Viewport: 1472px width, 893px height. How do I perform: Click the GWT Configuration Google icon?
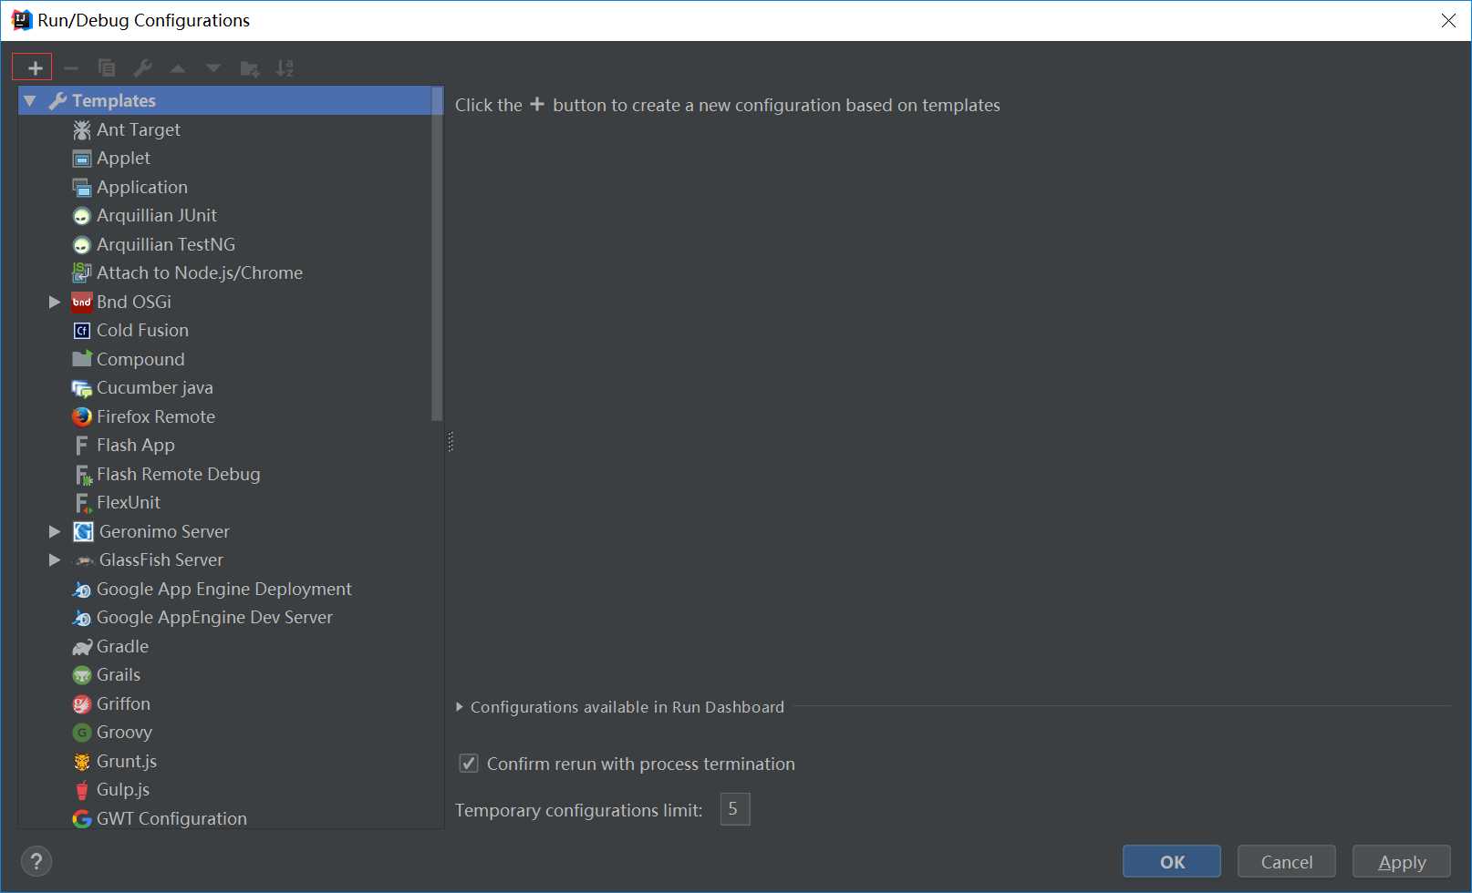[x=82, y=819]
